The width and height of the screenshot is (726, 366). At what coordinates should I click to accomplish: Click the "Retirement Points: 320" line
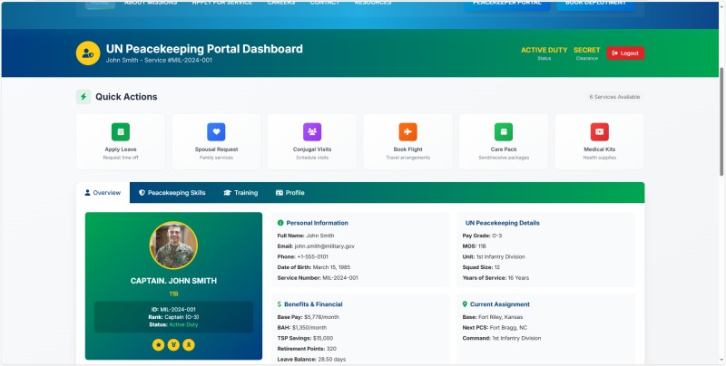click(x=307, y=349)
